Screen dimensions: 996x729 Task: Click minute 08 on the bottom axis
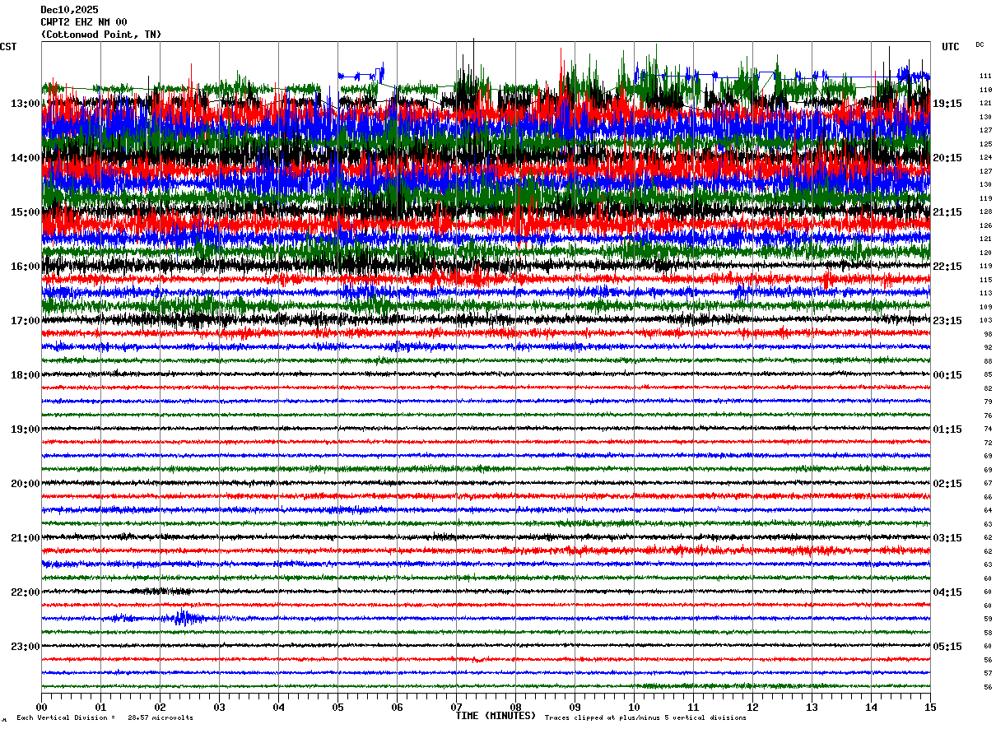[515, 707]
